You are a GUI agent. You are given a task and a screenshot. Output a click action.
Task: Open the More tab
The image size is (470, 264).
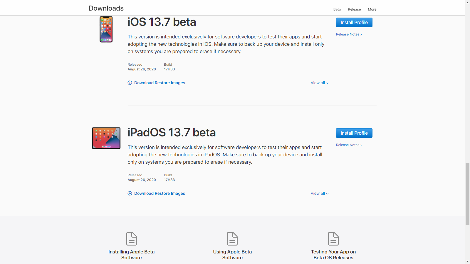coord(372,9)
